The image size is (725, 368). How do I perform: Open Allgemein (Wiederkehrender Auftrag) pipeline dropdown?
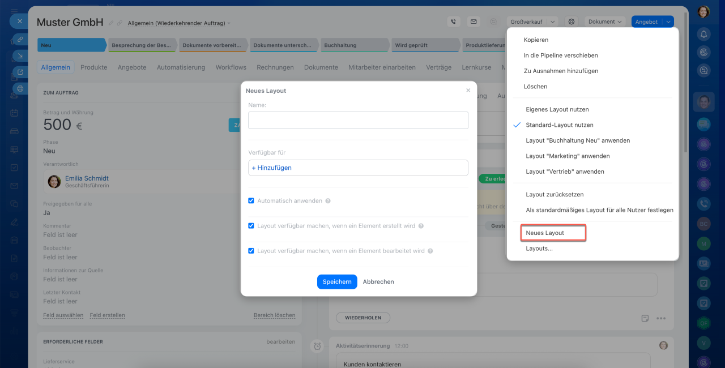[179, 23]
